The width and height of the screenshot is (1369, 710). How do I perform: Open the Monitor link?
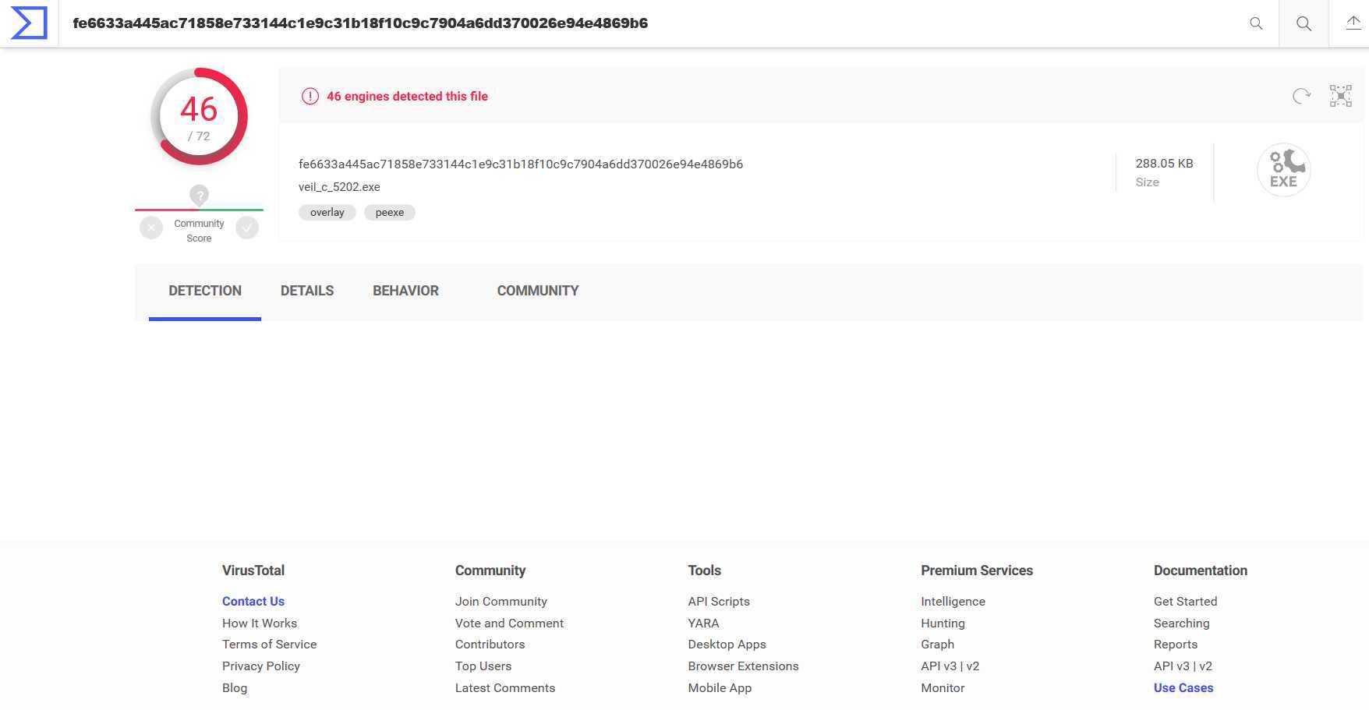pyautogui.click(x=943, y=688)
